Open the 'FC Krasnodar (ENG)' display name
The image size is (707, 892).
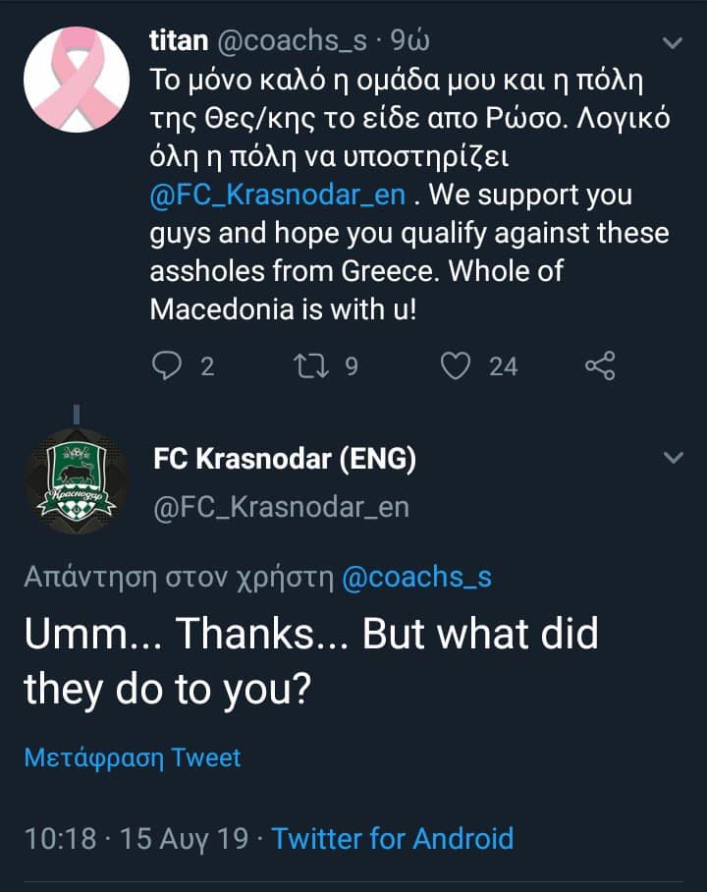[x=285, y=459]
